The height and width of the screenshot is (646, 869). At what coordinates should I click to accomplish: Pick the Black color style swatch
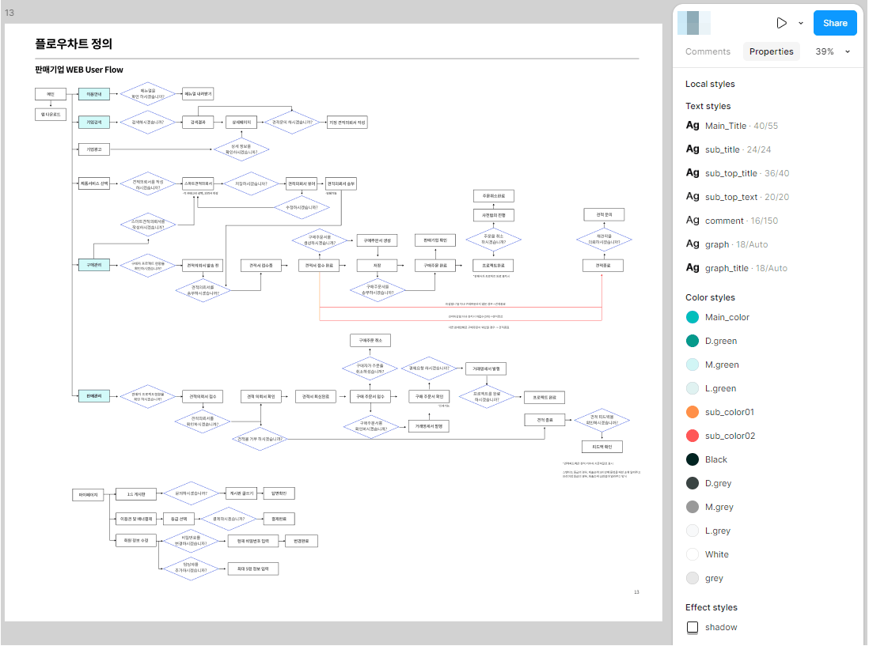coord(693,459)
